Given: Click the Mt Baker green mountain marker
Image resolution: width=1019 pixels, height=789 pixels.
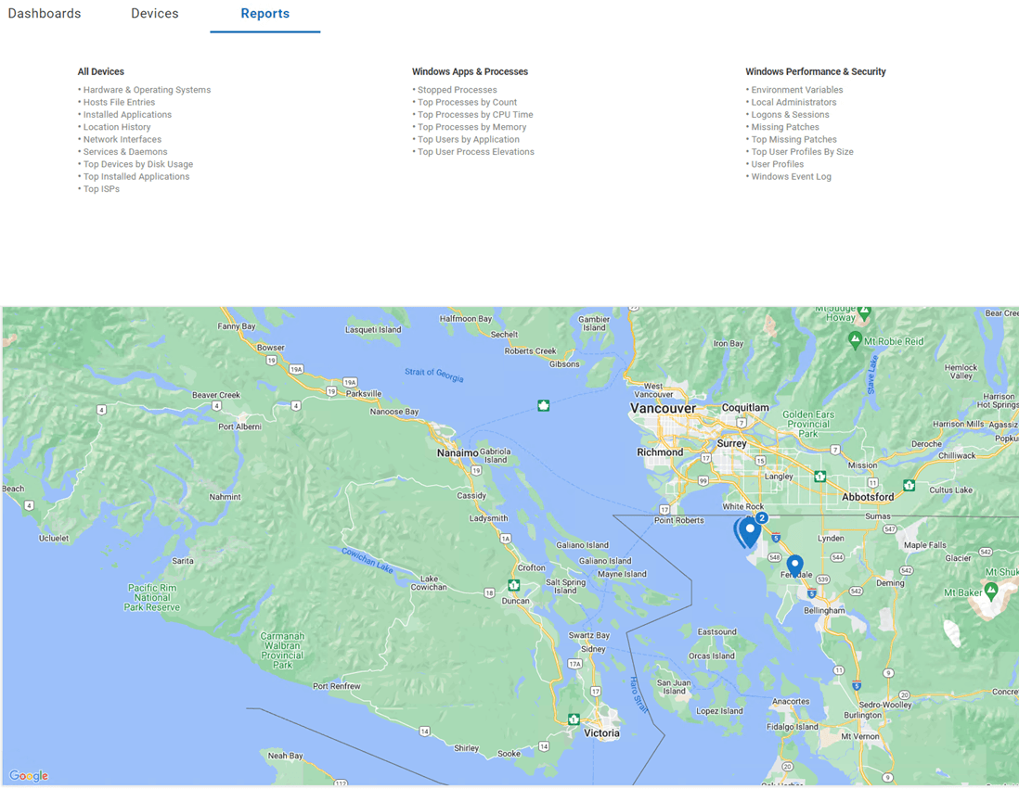Looking at the screenshot, I should (992, 591).
